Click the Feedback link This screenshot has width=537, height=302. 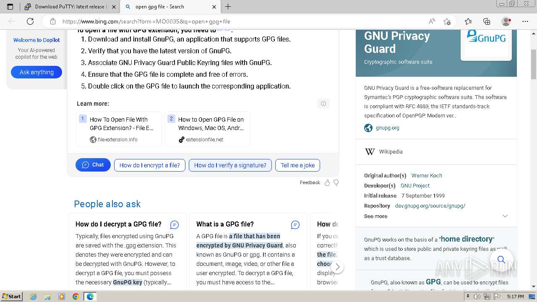coord(310,182)
